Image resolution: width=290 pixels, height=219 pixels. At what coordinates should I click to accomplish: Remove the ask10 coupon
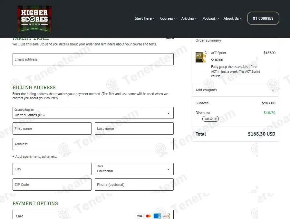[216, 119]
